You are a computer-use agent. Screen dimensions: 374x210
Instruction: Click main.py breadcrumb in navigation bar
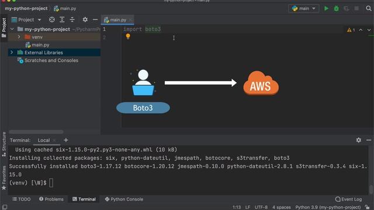tap(65, 9)
